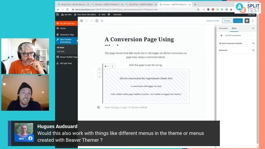Switch to the first AB Split Test browser tab

pyautogui.click(x=73, y=5)
